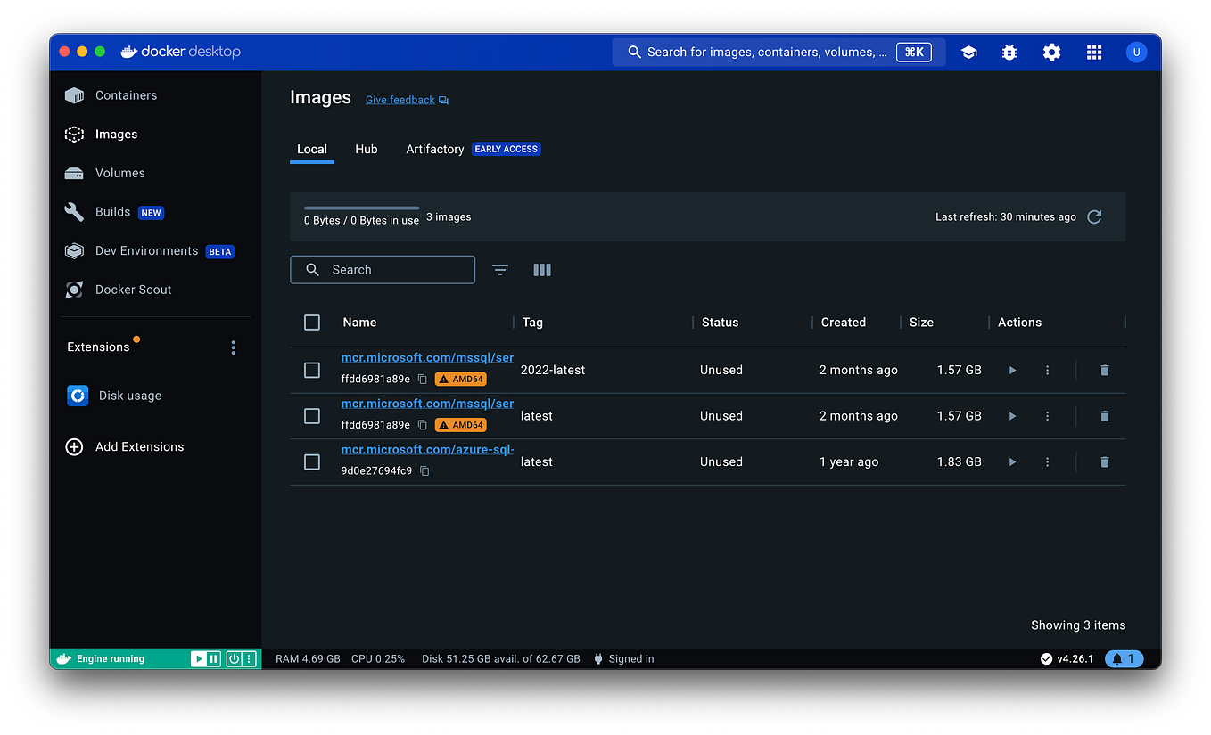Click the images search input field

[382, 269]
